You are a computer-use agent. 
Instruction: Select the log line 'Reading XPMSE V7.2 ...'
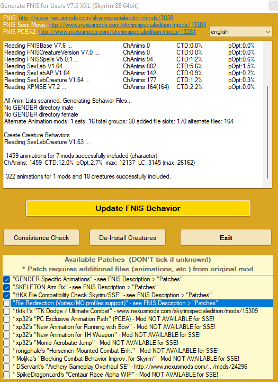coord(35,87)
